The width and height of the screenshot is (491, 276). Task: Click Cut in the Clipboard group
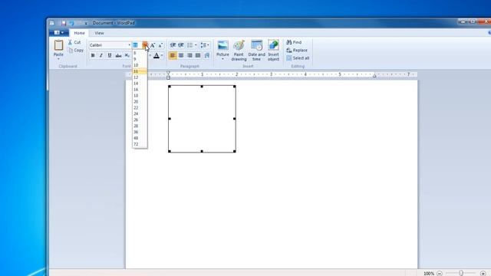(74, 42)
